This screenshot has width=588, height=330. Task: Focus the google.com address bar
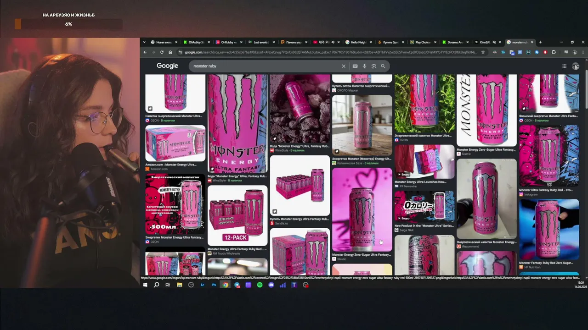(330, 52)
